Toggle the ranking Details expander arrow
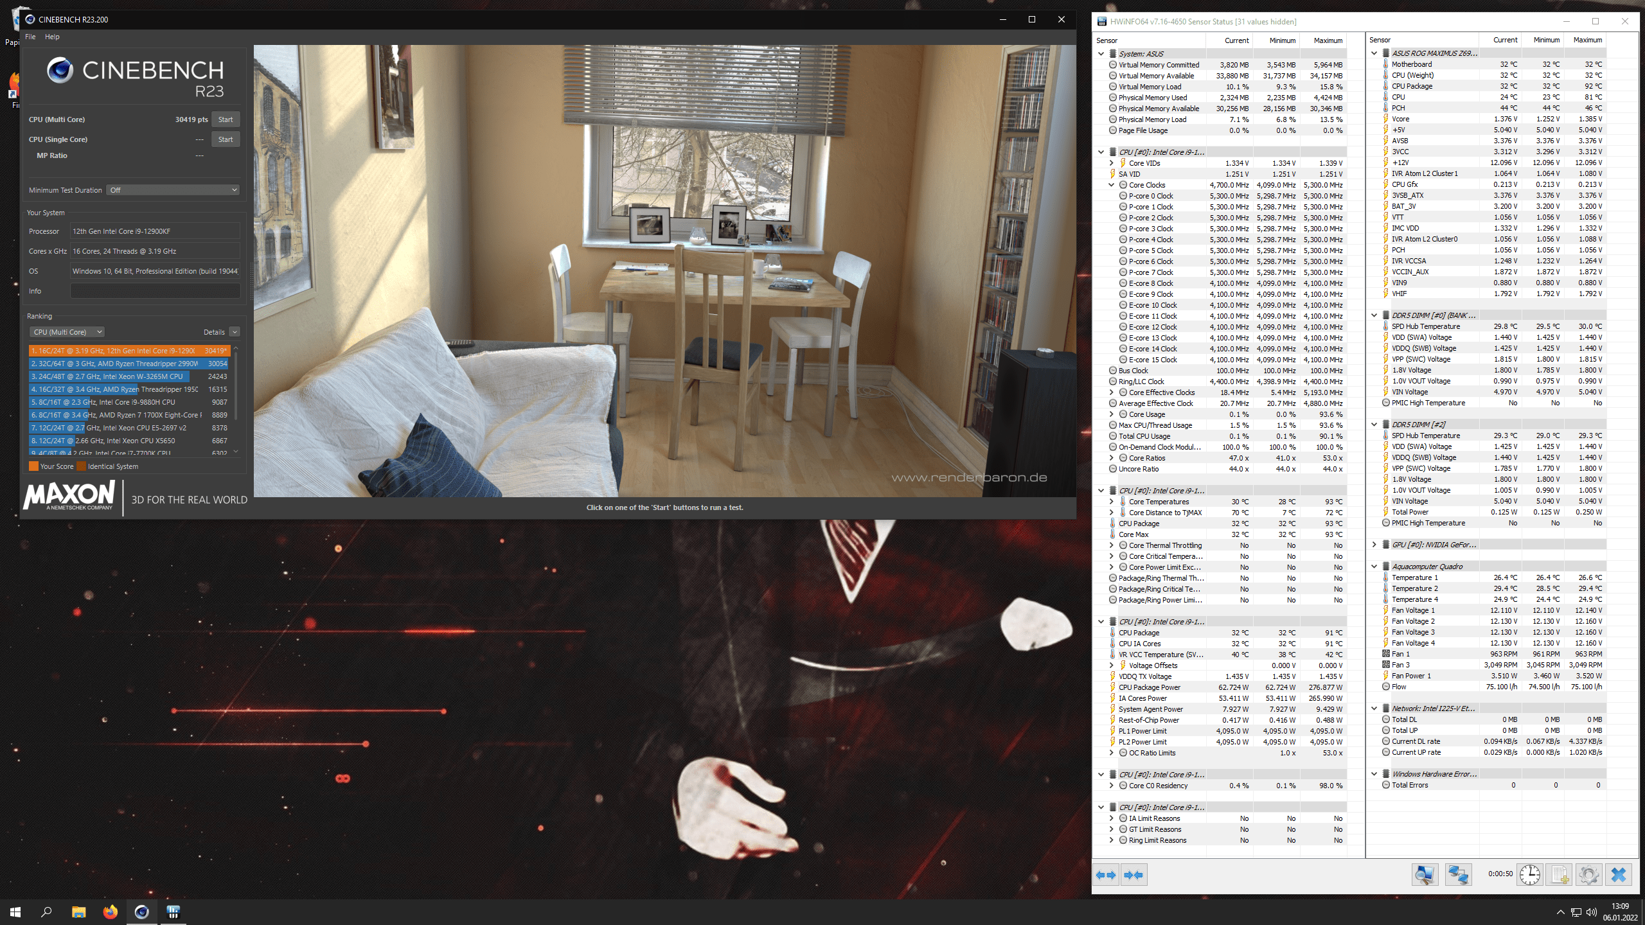Screen dimensions: 1645x925 (x=235, y=332)
